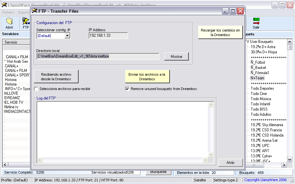Click 'Satelite' status bar entry
This screenshot has width=295, height=184.
pyautogui.click(x=202, y=180)
